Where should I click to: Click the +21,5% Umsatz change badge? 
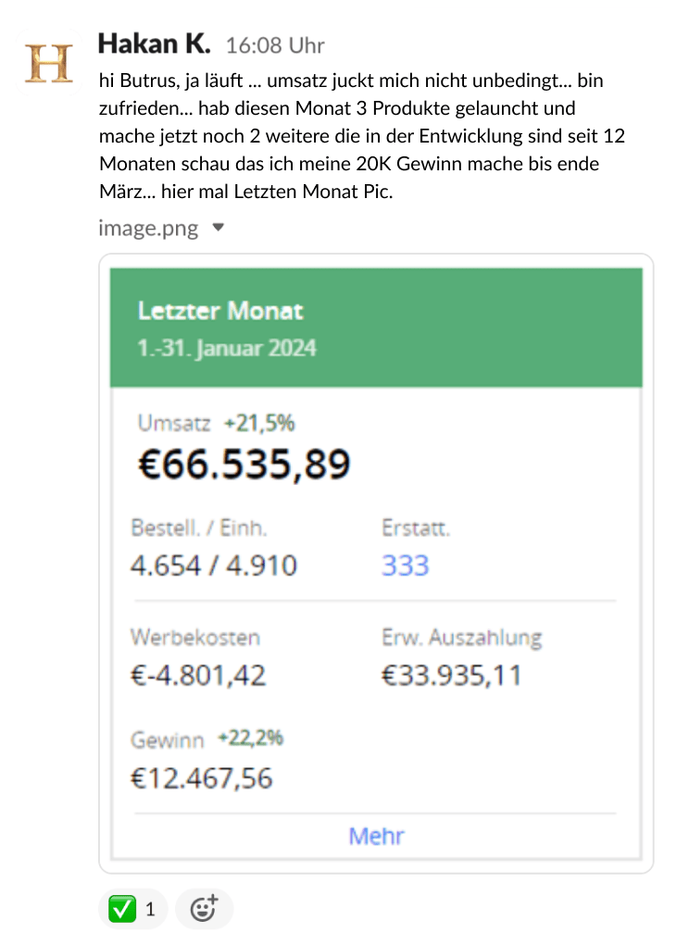[259, 424]
